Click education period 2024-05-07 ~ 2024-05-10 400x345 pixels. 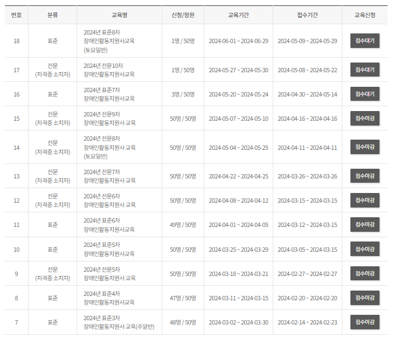[238, 119]
